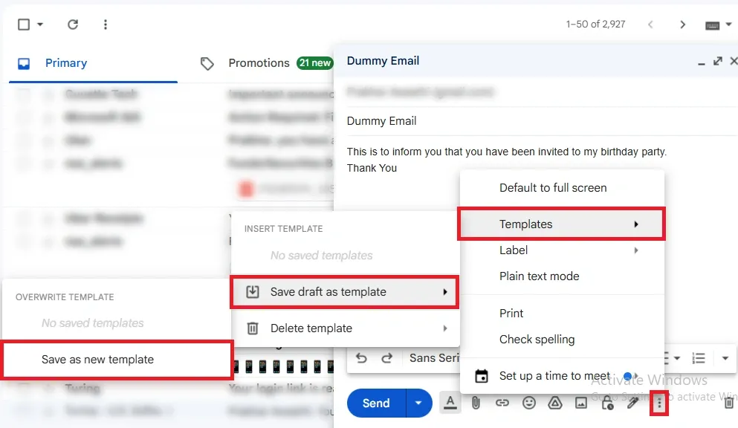738x428 pixels.
Task: Select Check spelling
Action: [x=562, y=339]
